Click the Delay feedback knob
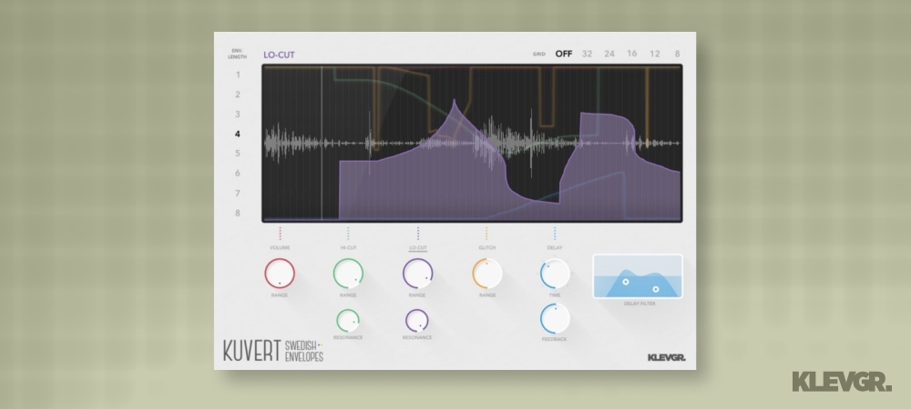Image resolution: width=911 pixels, height=409 pixels. [x=555, y=318]
